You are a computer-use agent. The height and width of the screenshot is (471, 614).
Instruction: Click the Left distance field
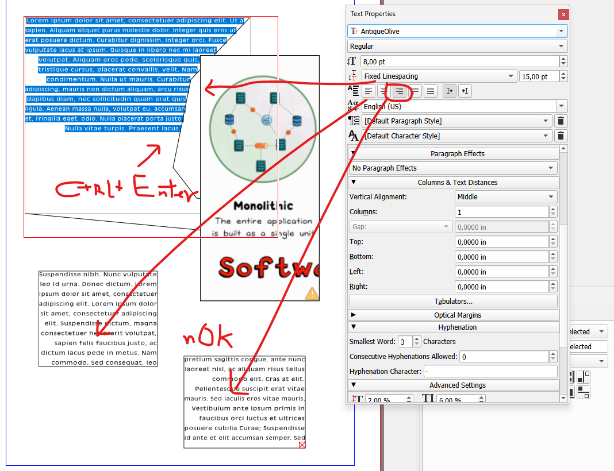click(502, 272)
